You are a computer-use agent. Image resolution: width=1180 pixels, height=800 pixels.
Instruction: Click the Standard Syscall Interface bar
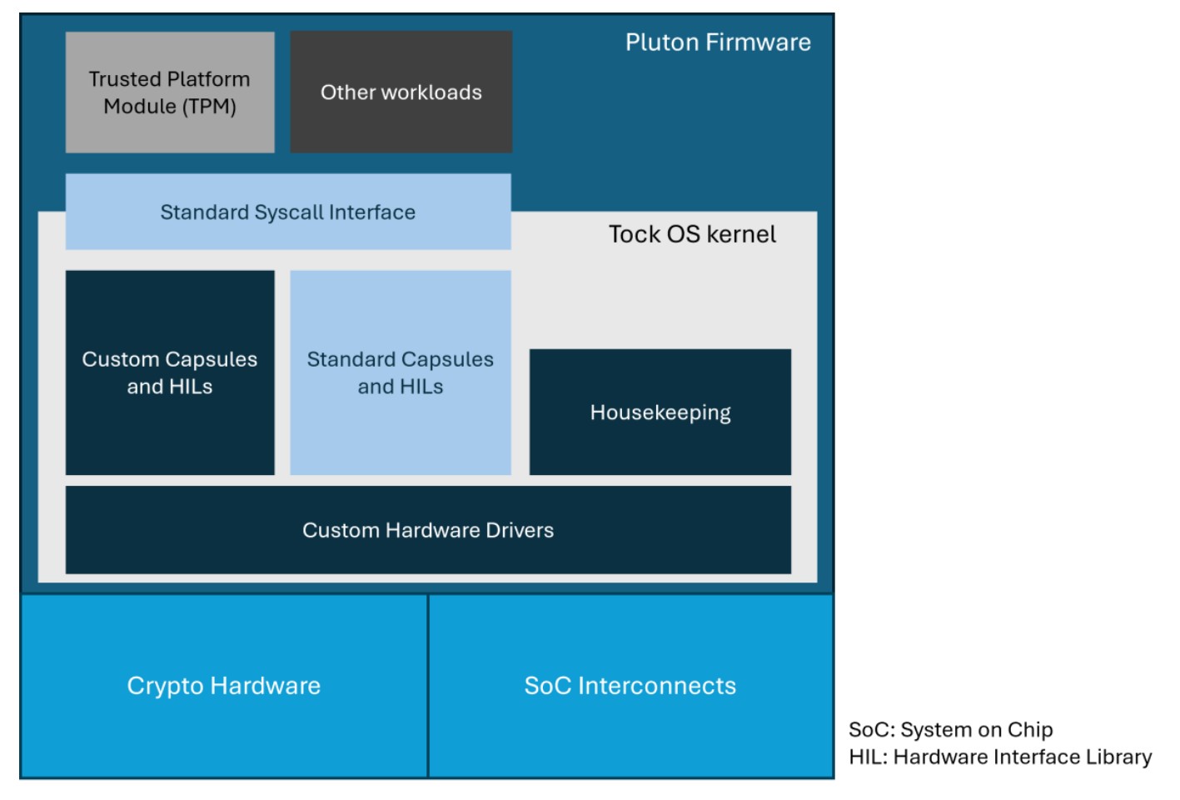[x=287, y=212]
